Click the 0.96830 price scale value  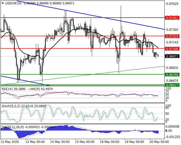point(172,68)
